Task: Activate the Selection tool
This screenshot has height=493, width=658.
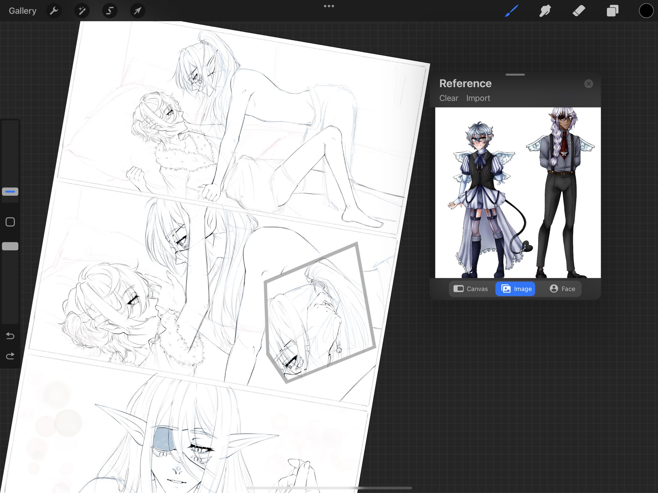Action: point(110,11)
